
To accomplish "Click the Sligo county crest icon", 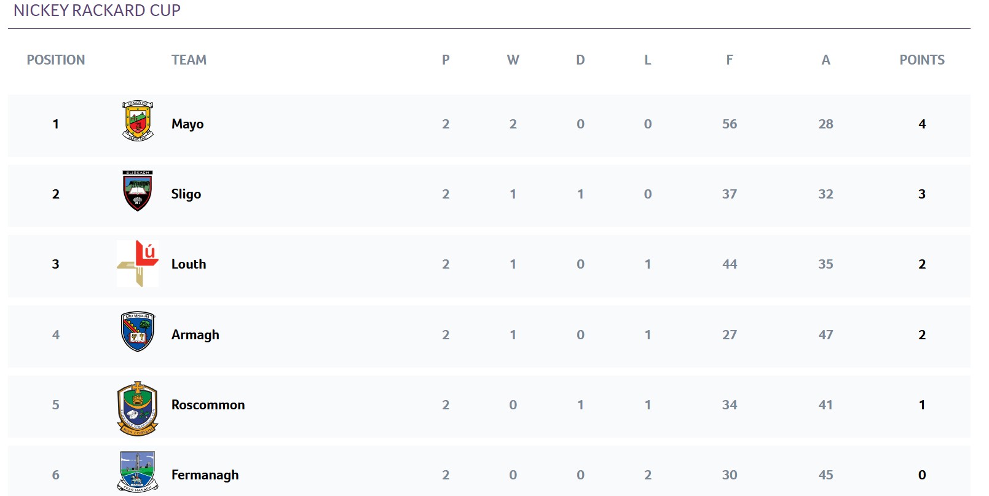I will click(138, 191).
